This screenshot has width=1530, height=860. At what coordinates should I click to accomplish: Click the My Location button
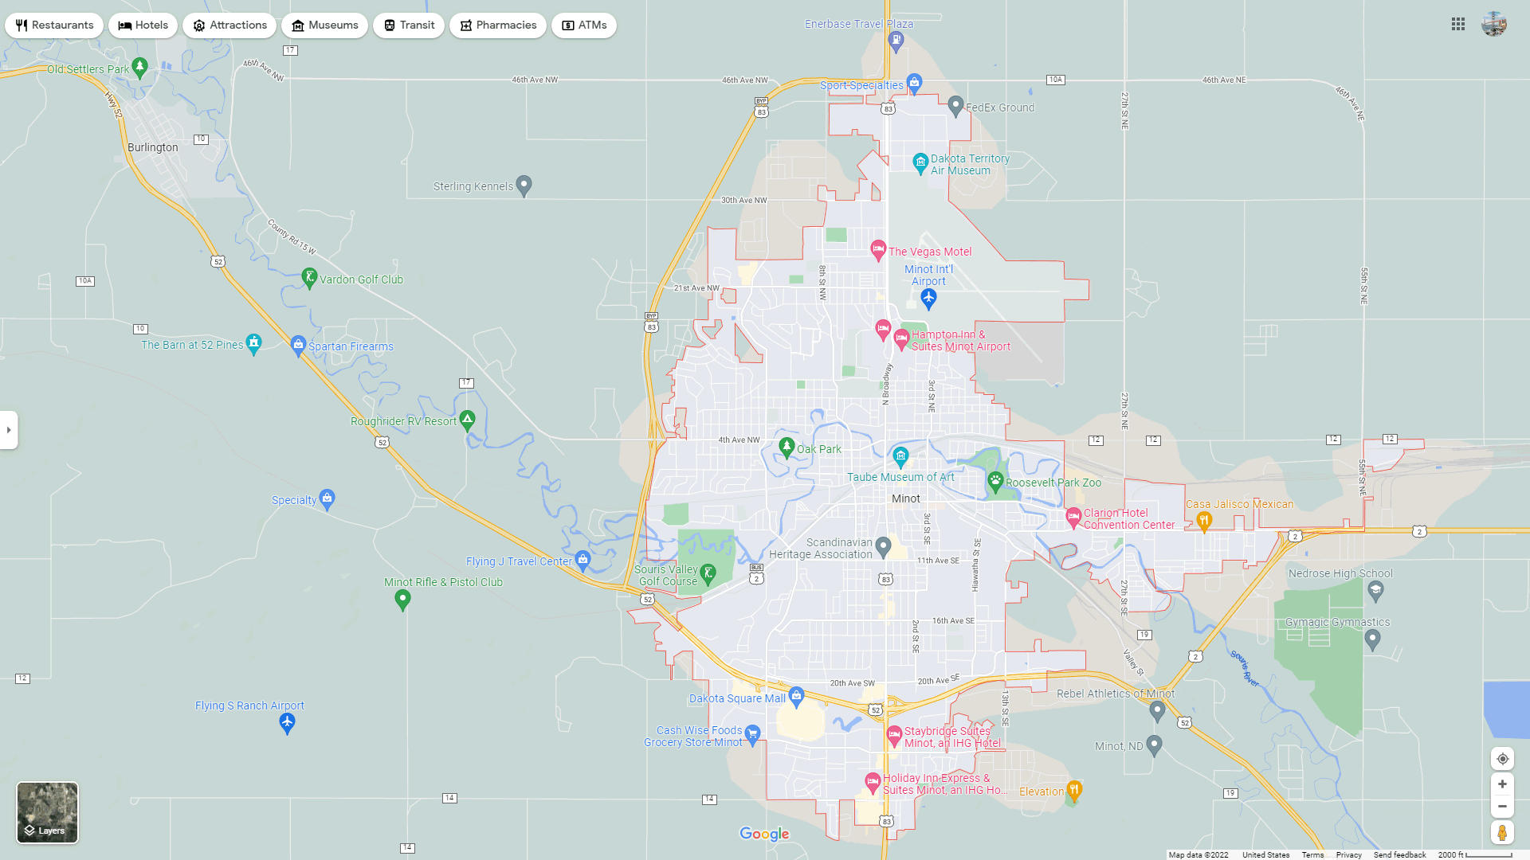pos(1503,759)
